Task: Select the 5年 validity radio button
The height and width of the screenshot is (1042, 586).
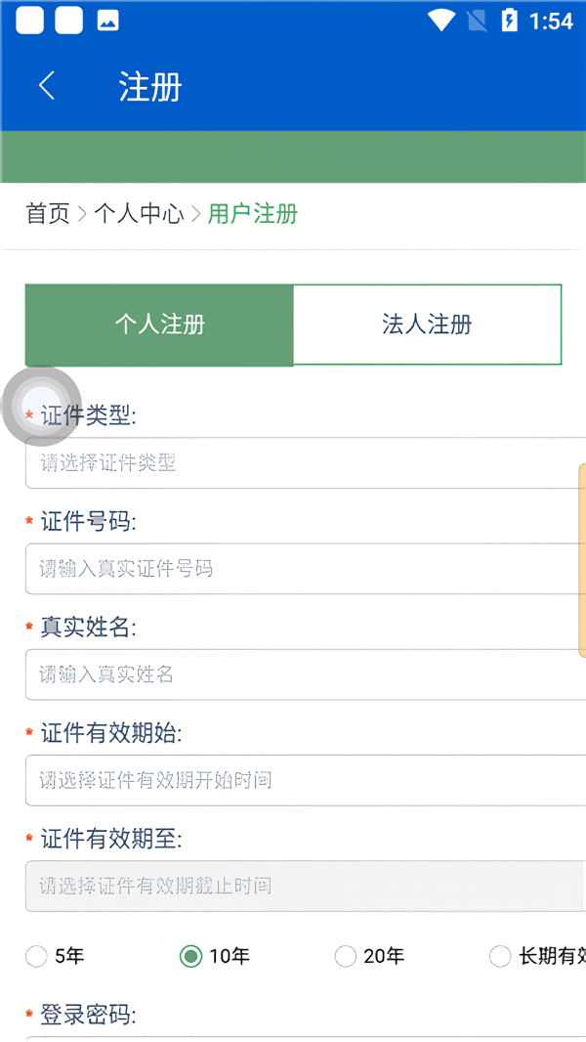Action: [x=37, y=956]
